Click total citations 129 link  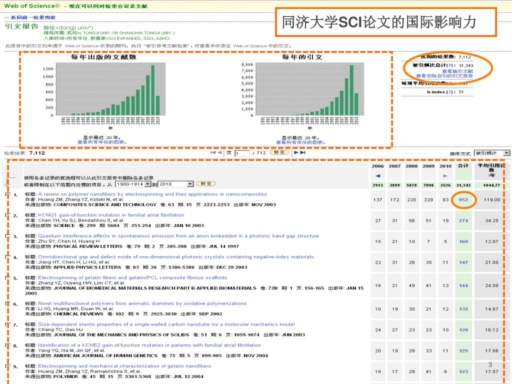click(463, 330)
